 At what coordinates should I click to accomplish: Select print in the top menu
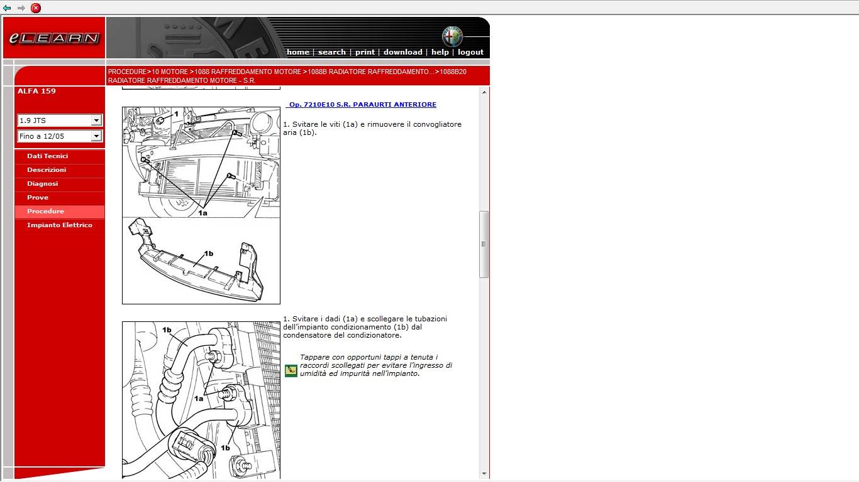pos(365,52)
